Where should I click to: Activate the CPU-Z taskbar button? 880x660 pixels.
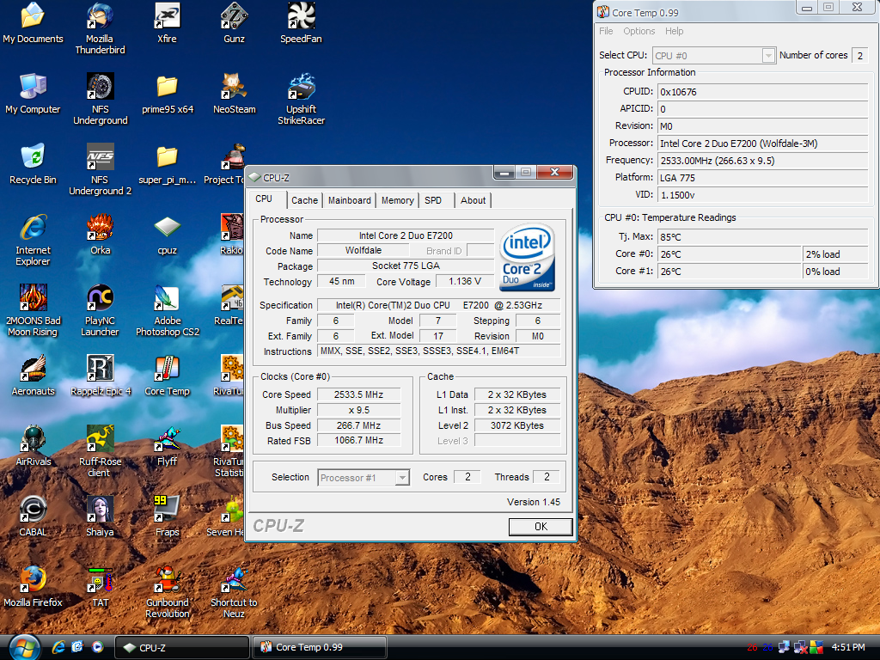pyautogui.click(x=182, y=648)
